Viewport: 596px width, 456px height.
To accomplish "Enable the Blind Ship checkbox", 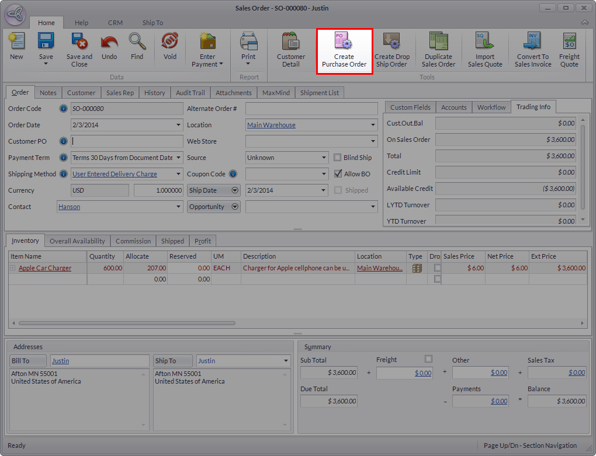I will (x=338, y=158).
